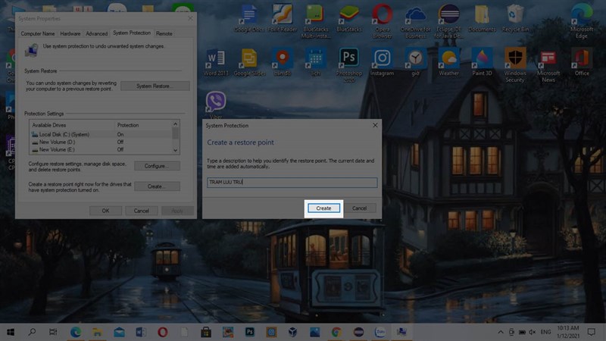Click the restore point description text field
The height and width of the screenshot is (341, 606).
[x=292, y=183]
